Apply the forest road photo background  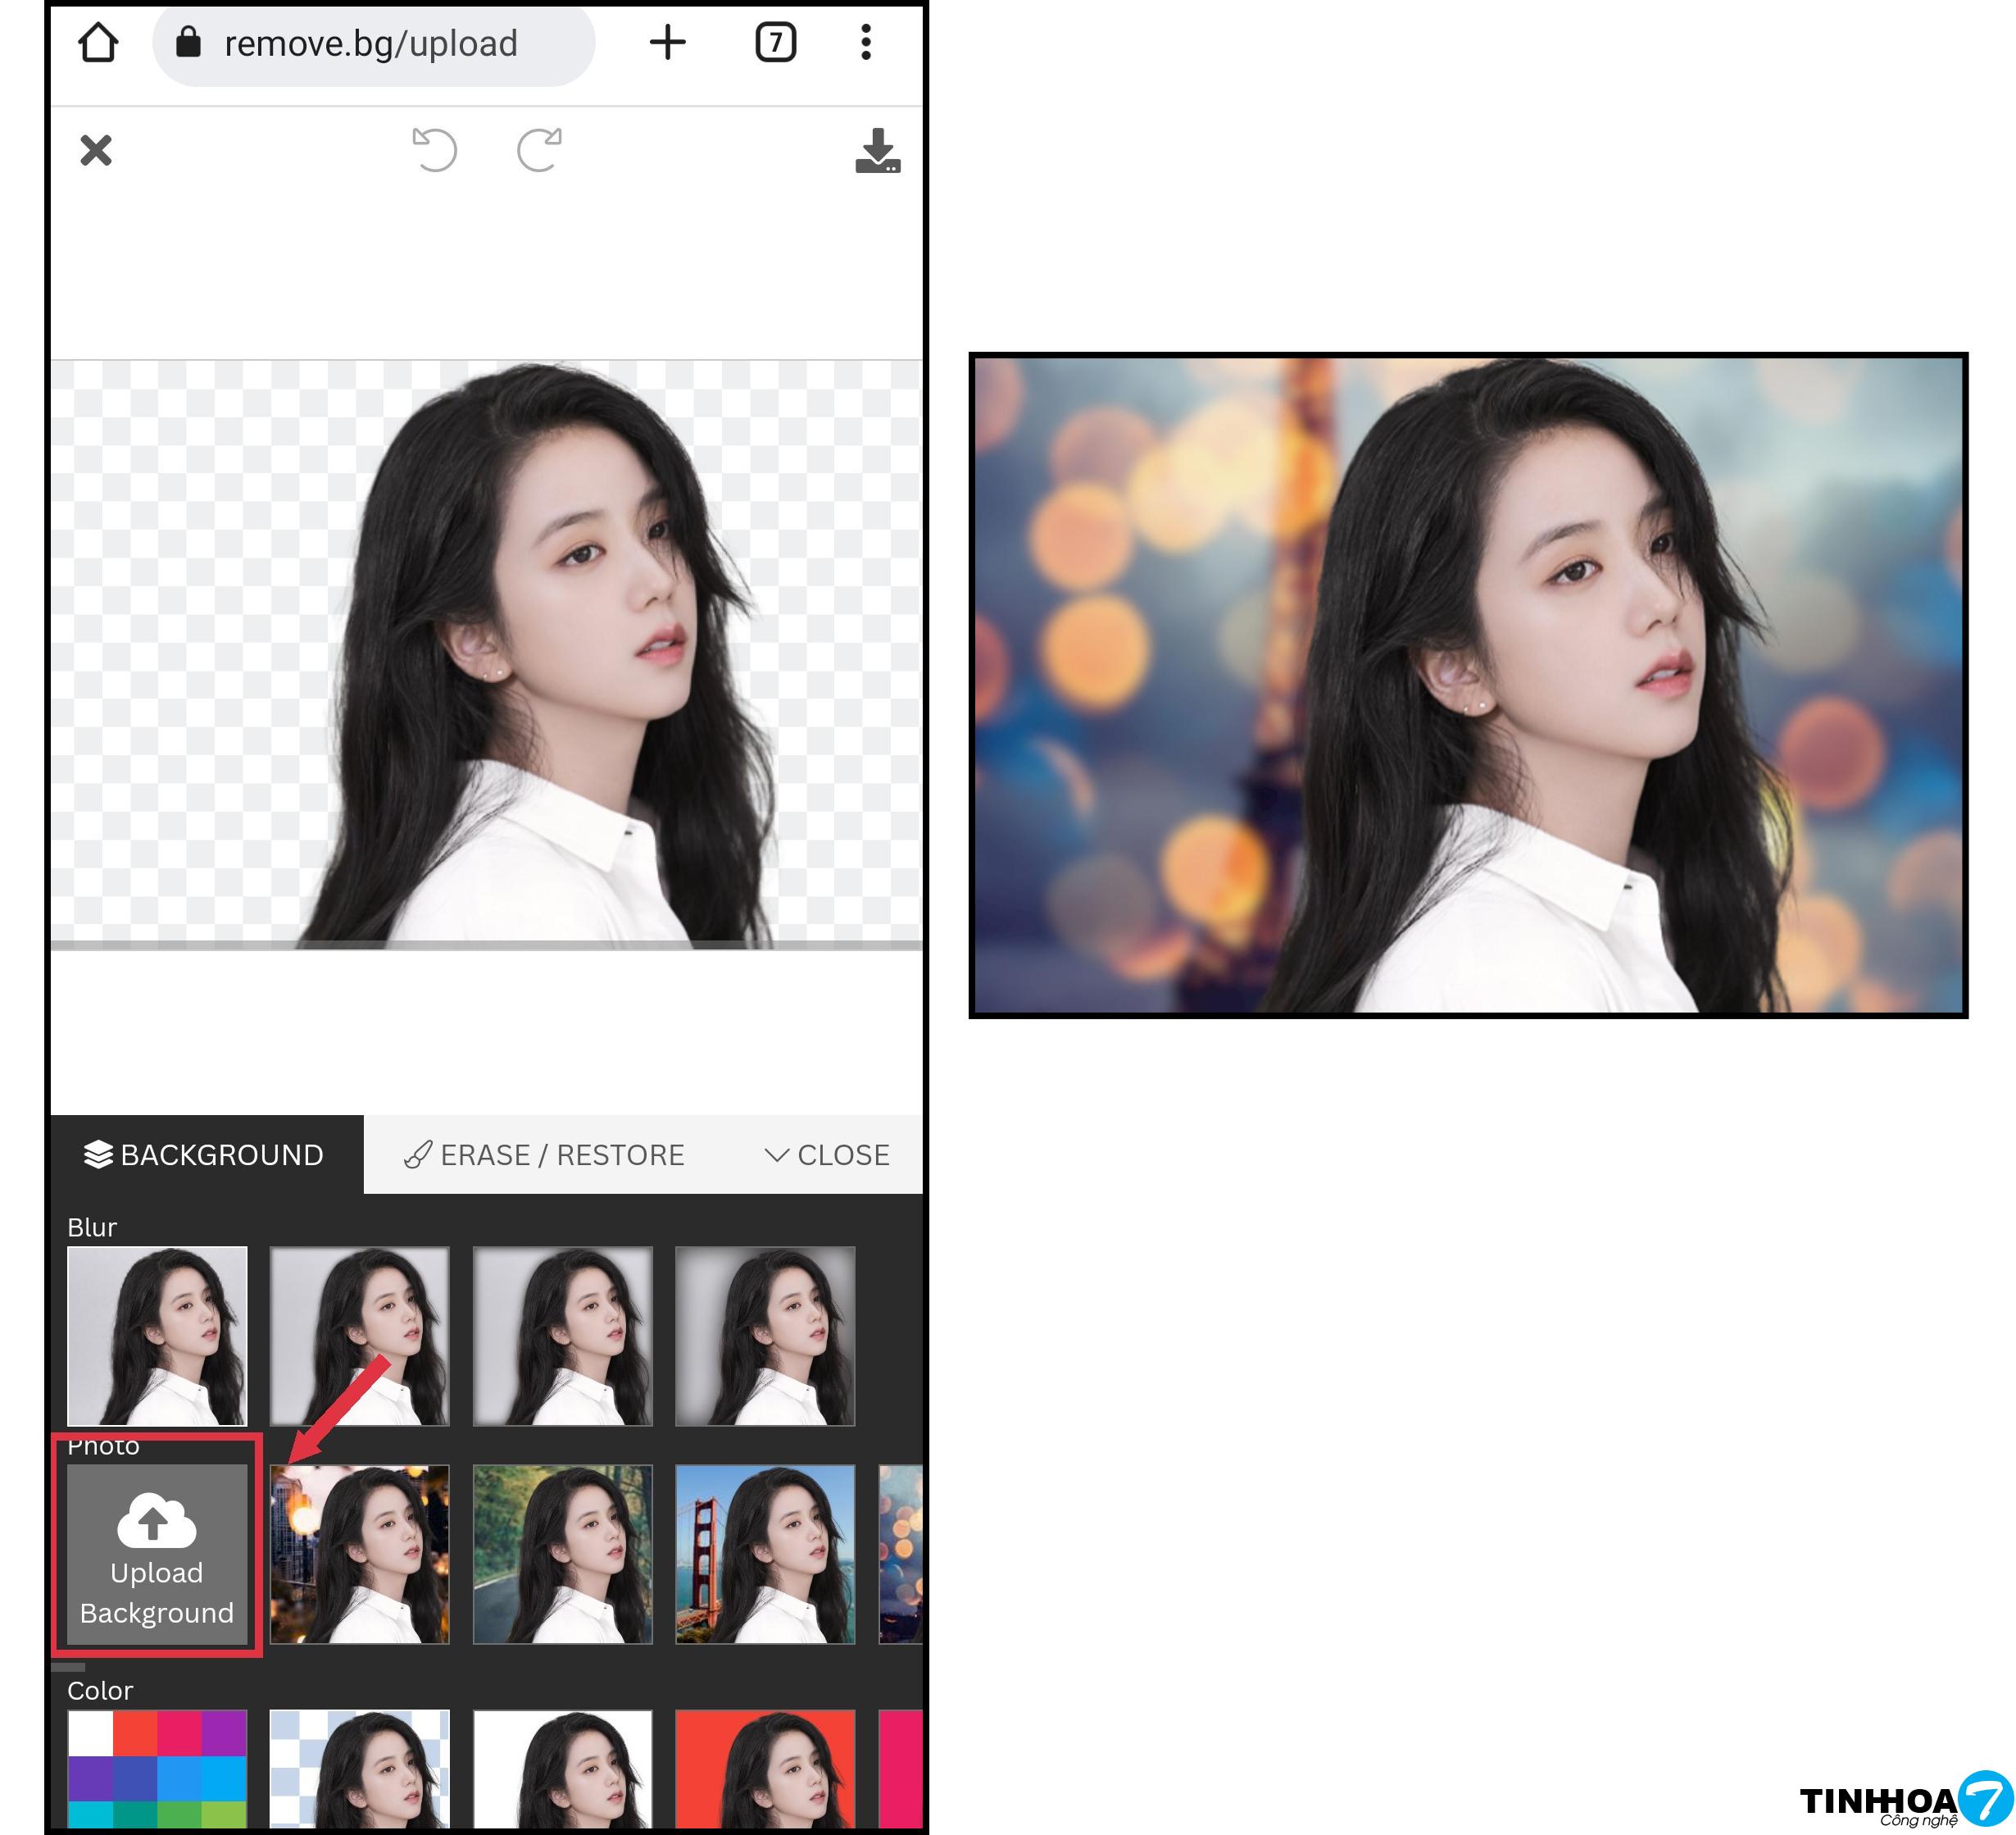coord(562,1554)
